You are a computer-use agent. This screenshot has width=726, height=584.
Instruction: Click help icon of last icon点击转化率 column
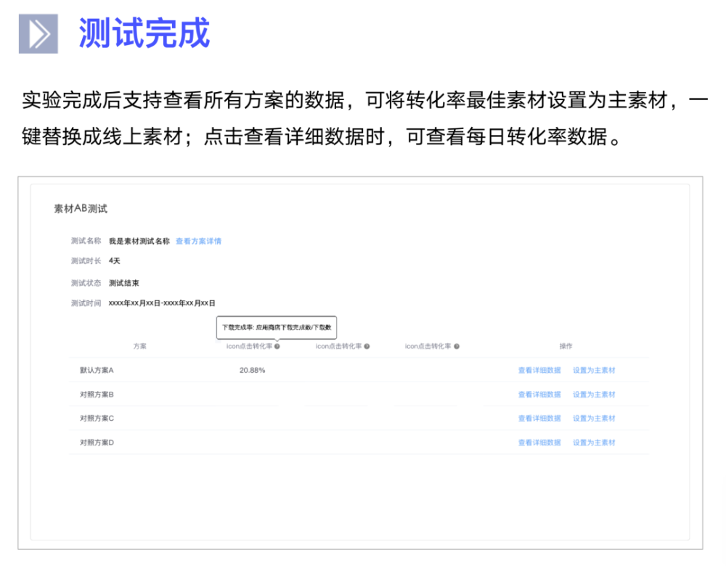457,346
